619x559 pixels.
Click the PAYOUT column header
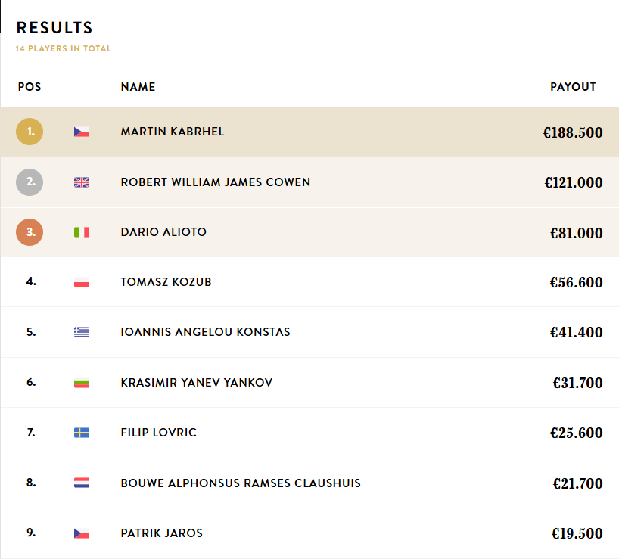(x=573, y=87)
